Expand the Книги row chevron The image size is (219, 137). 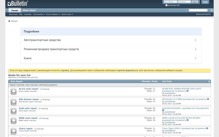196,58
